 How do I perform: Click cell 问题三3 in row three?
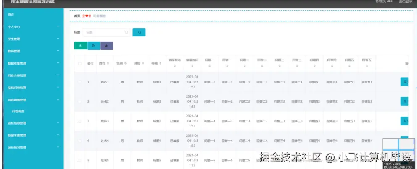click(x=280, y=121)
